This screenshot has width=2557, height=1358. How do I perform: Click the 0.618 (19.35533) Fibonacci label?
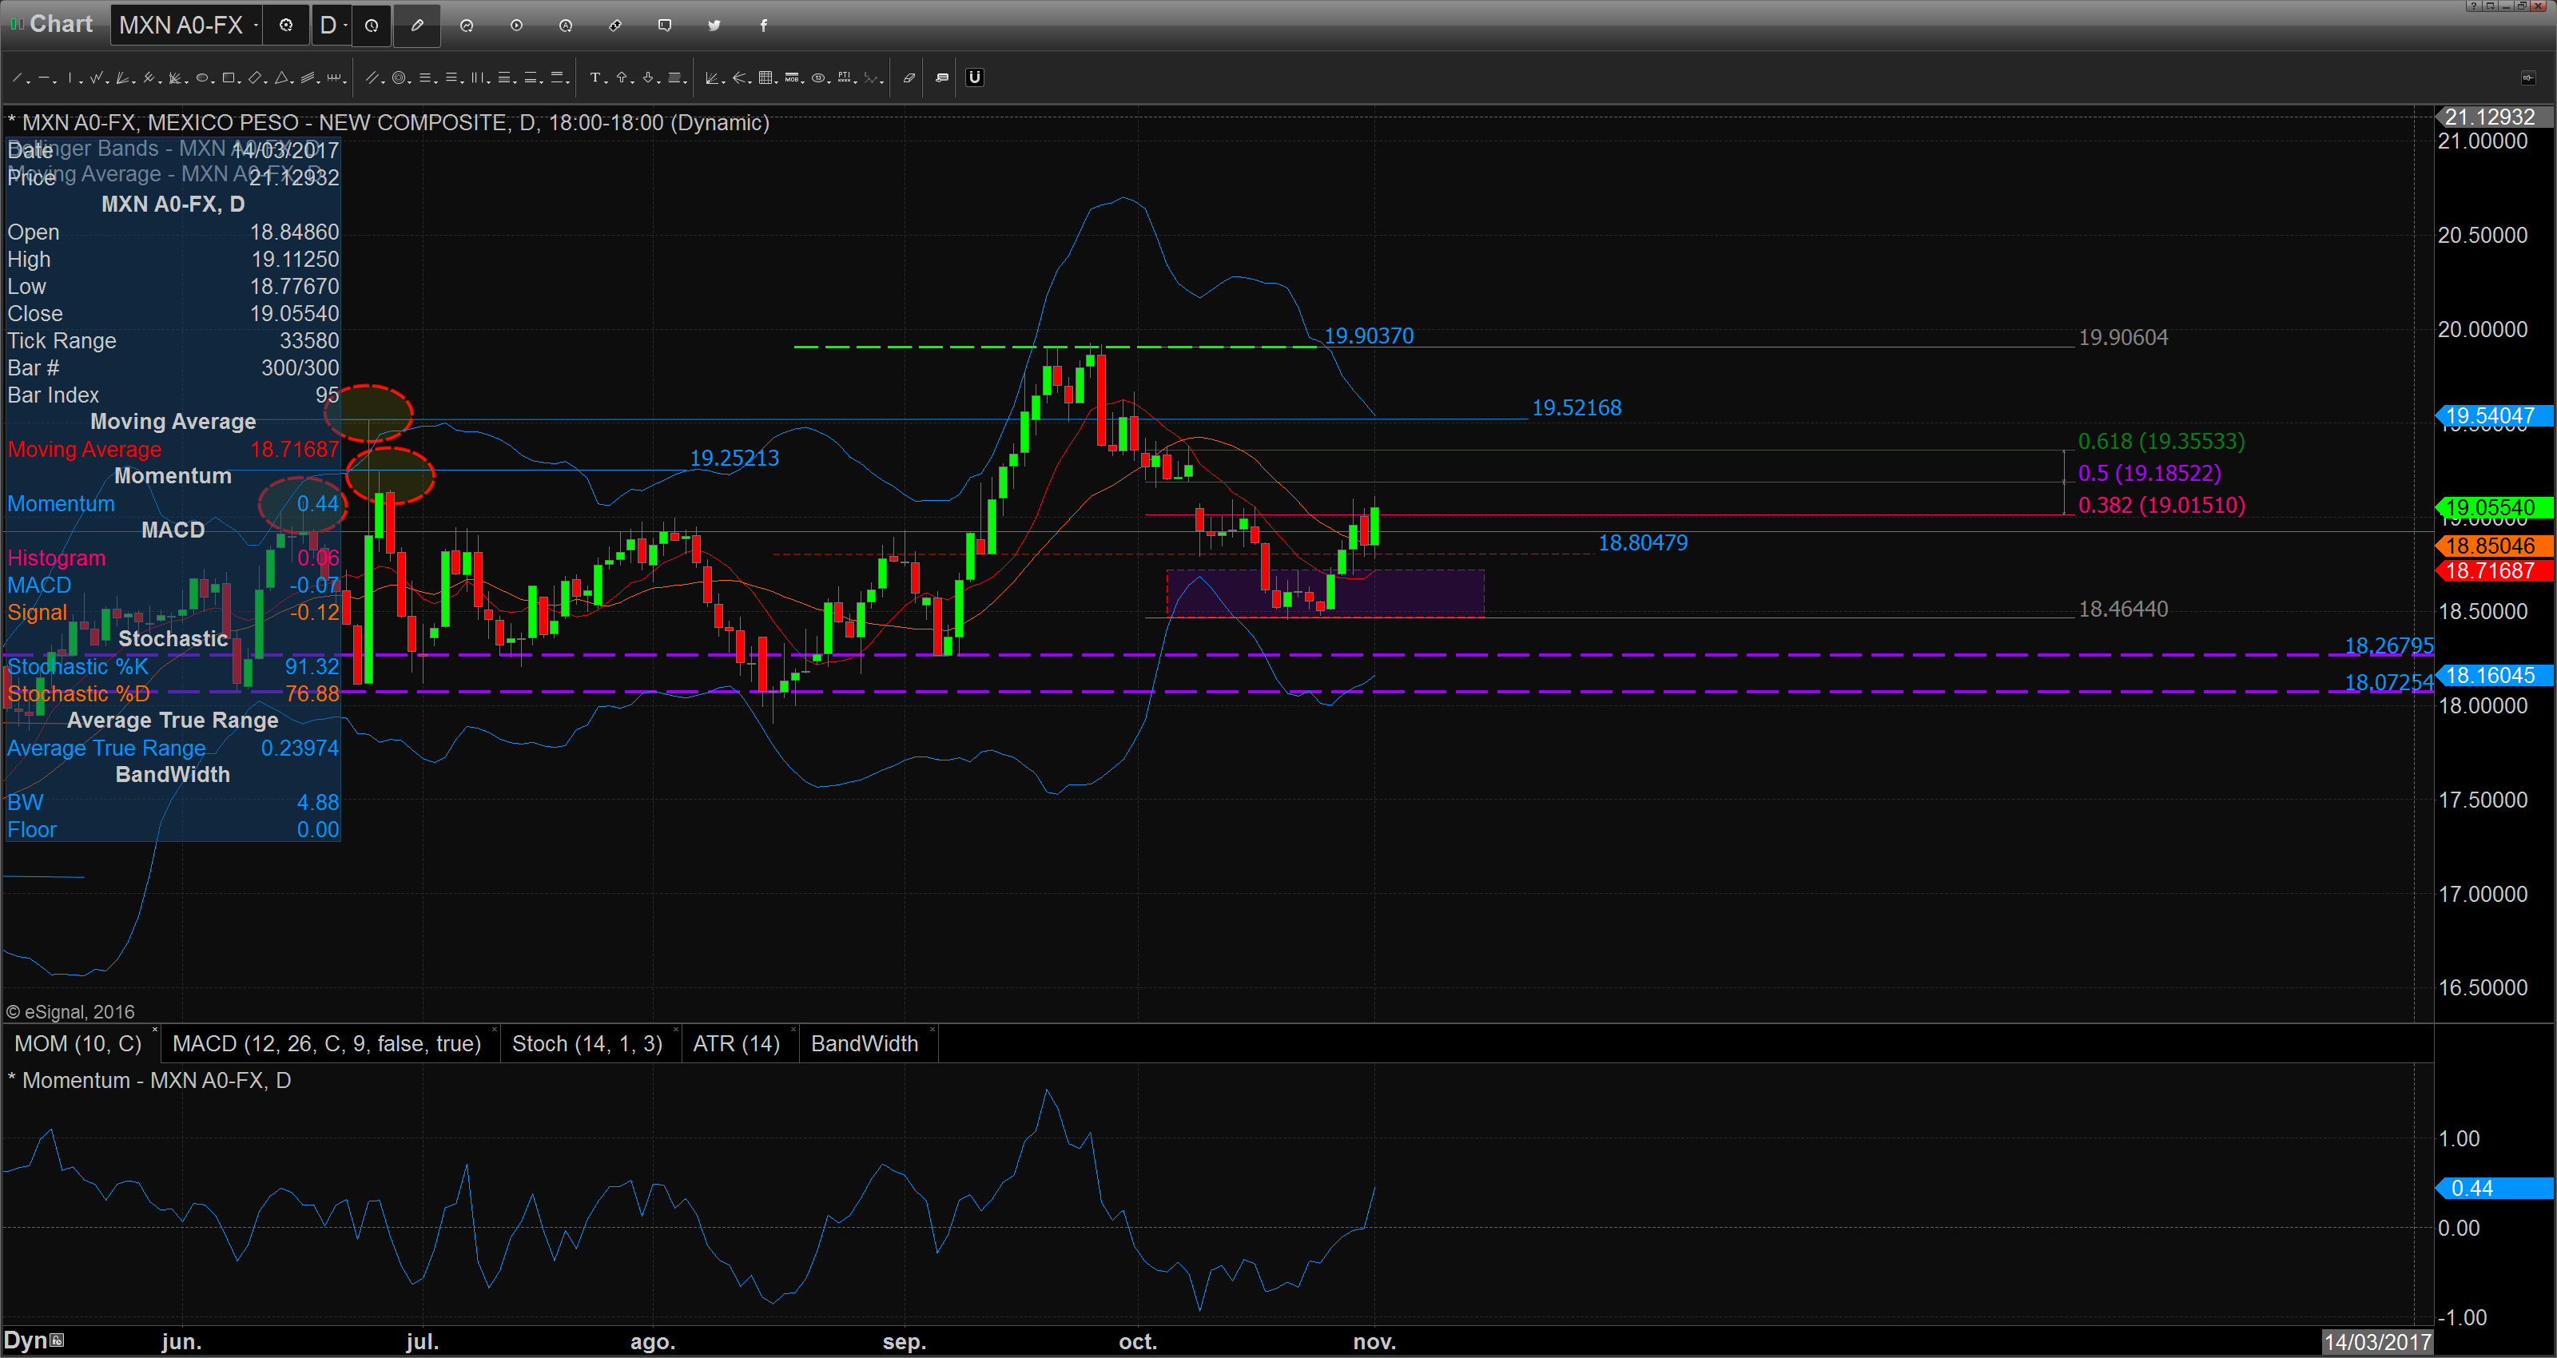coord(2161,441)
